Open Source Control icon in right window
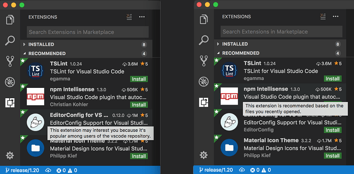 pos(203,61)
